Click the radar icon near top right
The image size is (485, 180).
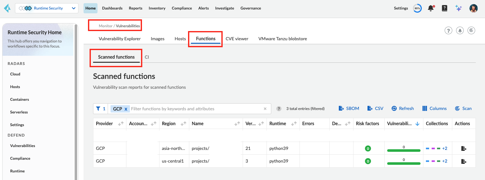(x=471, y=30)
